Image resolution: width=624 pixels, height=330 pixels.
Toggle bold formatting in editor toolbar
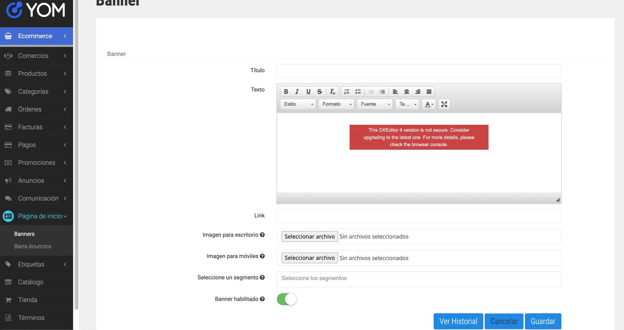[286, 91]
